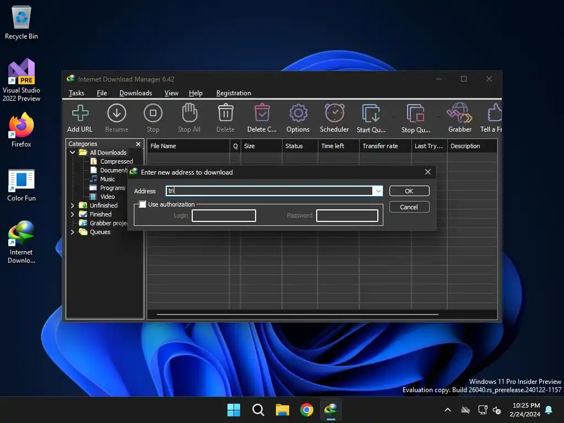The height and width of the screenshot is (423, 564).
Task: Click the IDM icon in the taskbar
Action: click(x=331, y=410)
